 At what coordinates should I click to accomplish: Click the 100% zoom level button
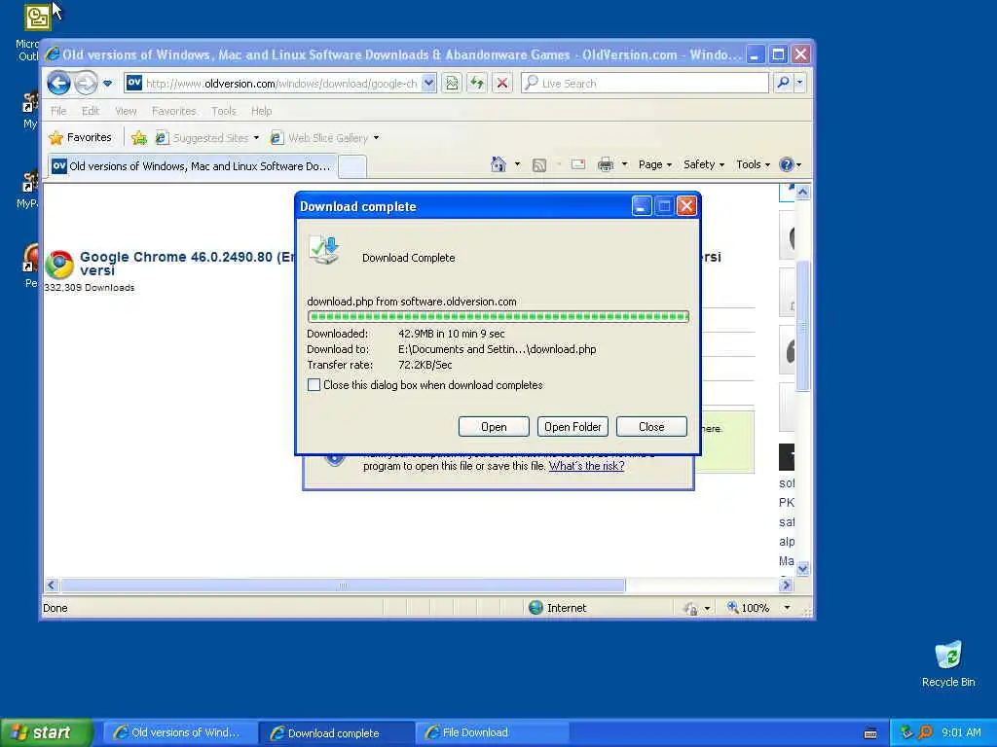pos(749,608)
